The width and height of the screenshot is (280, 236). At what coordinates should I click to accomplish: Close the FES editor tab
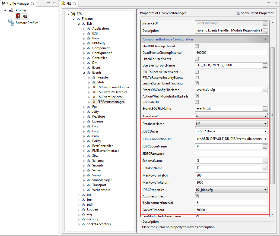pos(75,3)
